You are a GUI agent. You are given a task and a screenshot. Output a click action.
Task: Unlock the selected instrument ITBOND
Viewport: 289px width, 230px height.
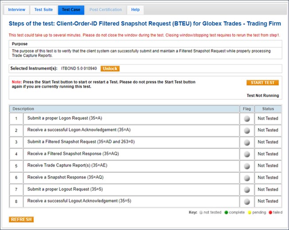(x=110, y=69)
